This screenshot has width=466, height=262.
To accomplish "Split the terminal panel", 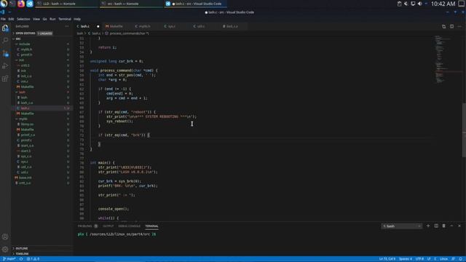I will coord(436,226).
